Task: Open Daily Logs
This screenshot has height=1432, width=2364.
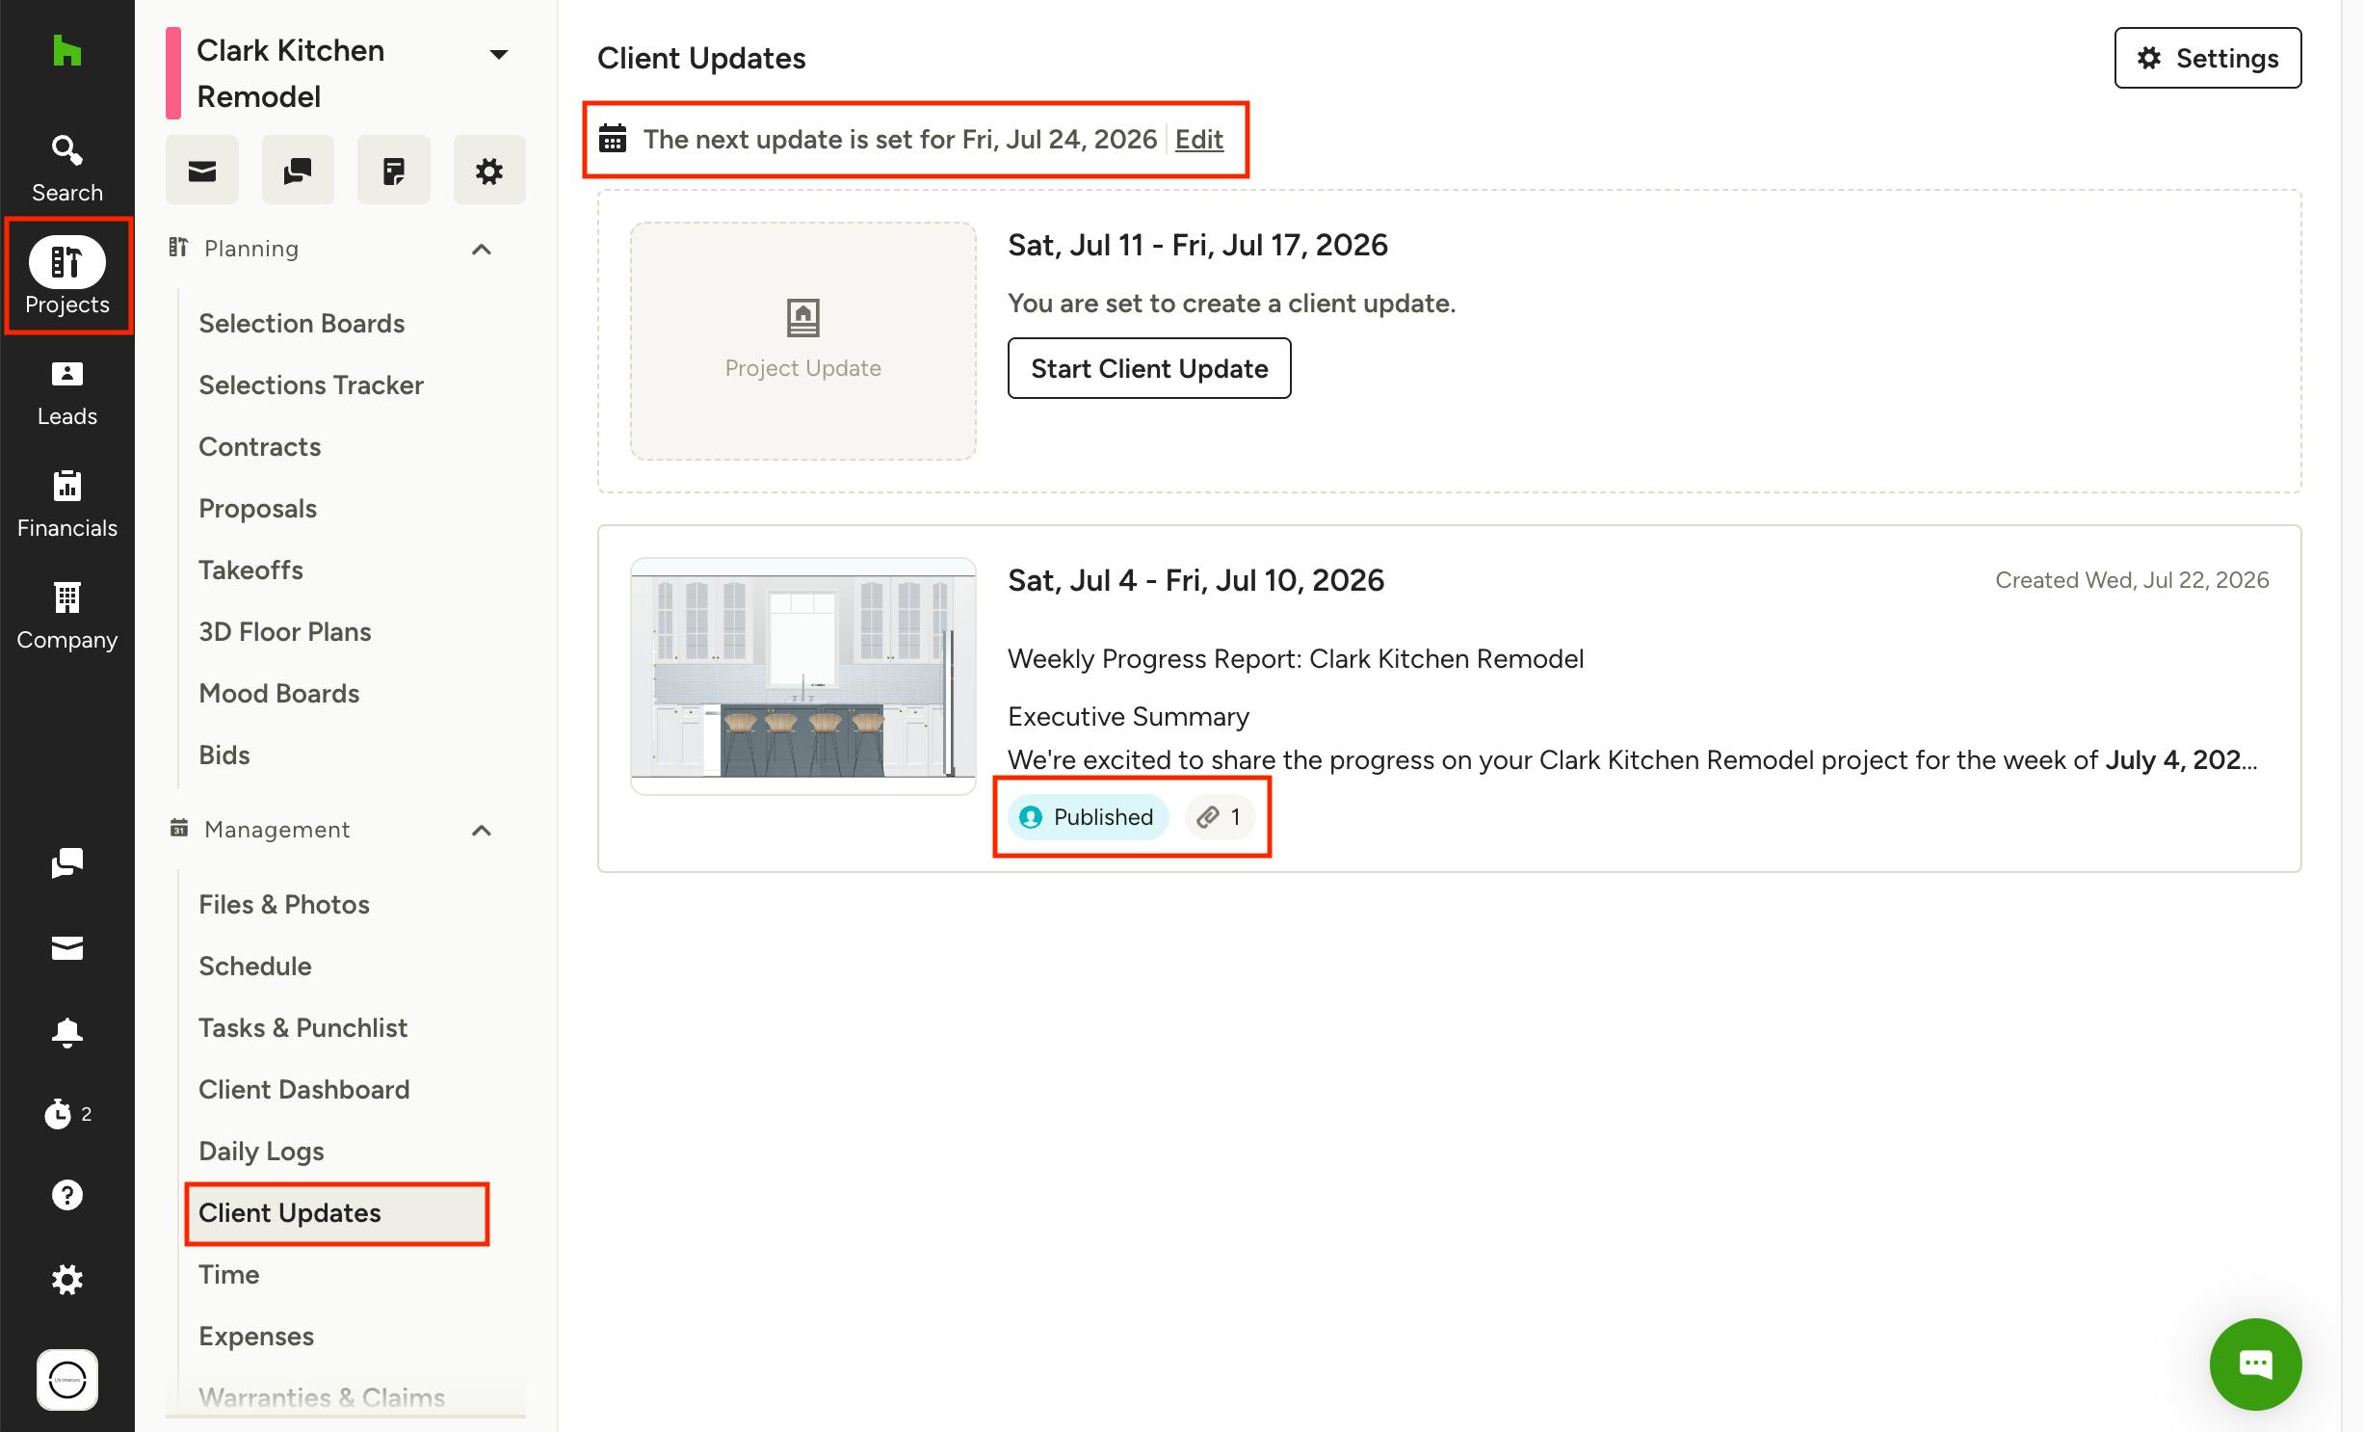Action: click(x=261, y=1152)
